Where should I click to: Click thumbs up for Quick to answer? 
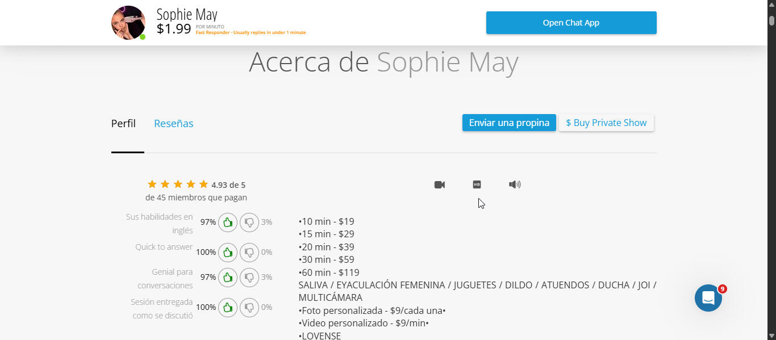(228, 252)
